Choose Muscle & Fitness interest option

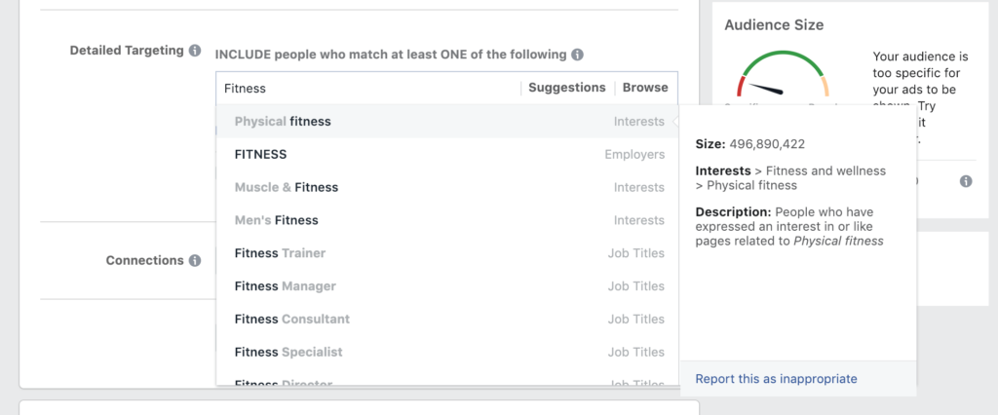(287, 187)
